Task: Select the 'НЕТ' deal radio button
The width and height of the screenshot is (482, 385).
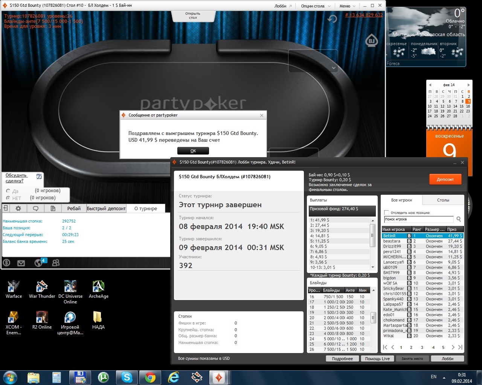Action: 8,198
